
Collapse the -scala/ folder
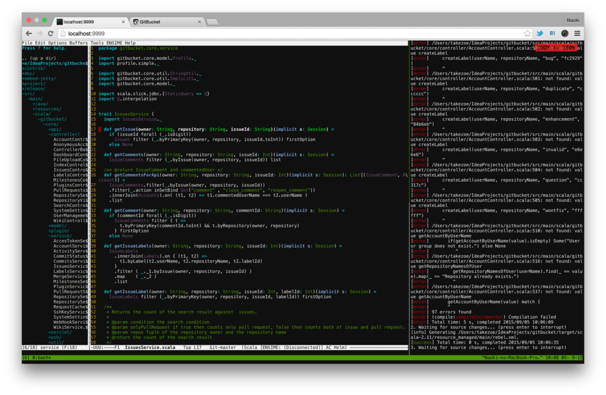pyautogui.click(x=41, y=114)
